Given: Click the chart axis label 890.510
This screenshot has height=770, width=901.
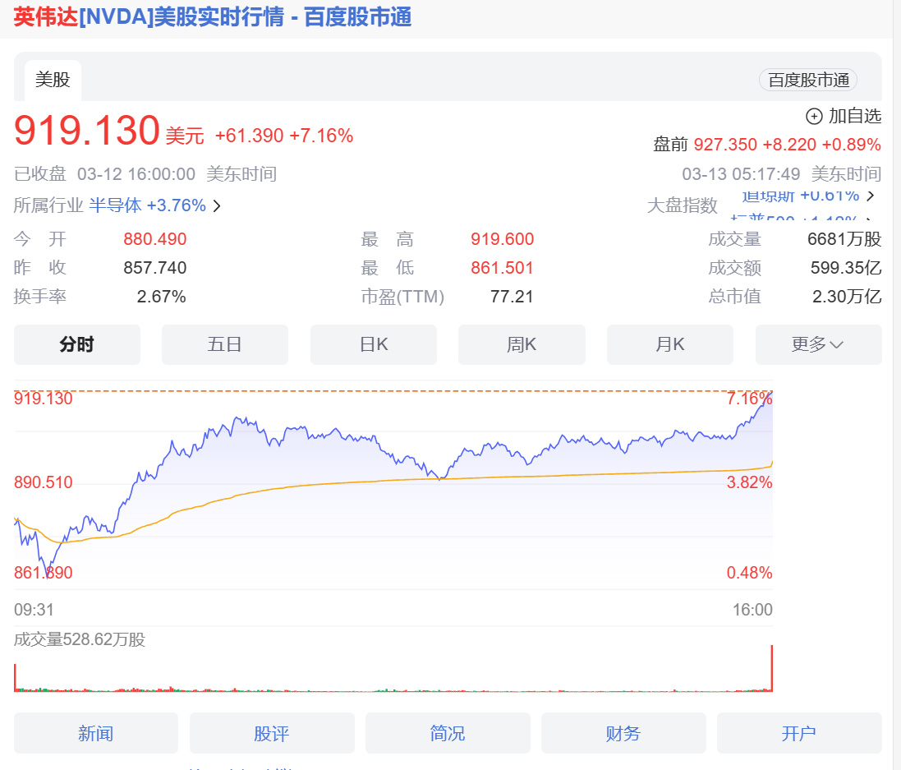Looking at the screenshot, I should coord(44,482).
